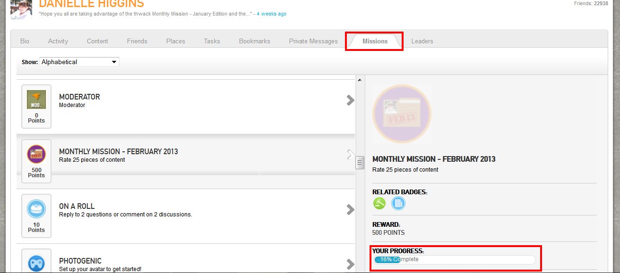Click 'Set up your avatar to get started!' text
Image resolution: width=620 pixels, height=273 pixels.
click(100, 269)
